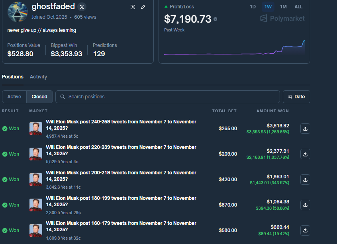Share the 180-199 tweets position
Screen dimensions: 337x244
pos(305,205)
